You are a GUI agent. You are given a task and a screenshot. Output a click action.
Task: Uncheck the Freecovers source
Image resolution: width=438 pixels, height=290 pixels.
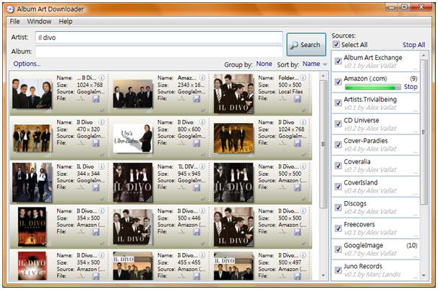(x=338, y=229)
